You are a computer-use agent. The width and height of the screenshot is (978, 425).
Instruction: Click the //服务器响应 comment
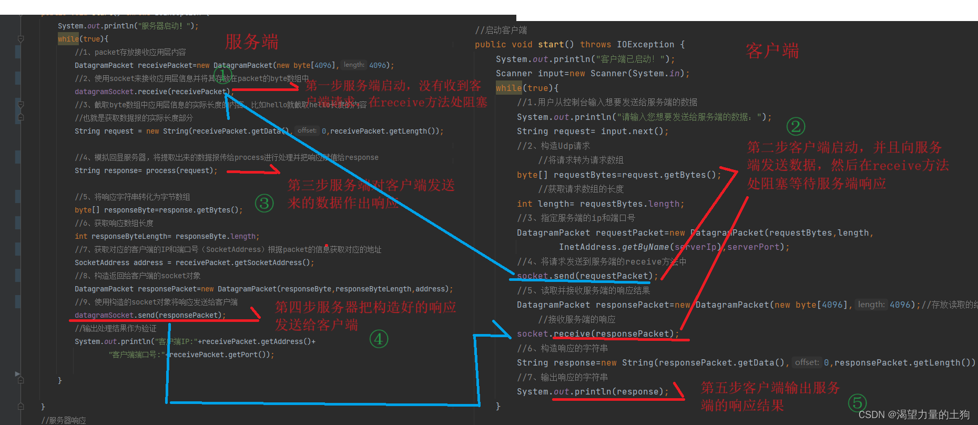[x=64, y=420]
